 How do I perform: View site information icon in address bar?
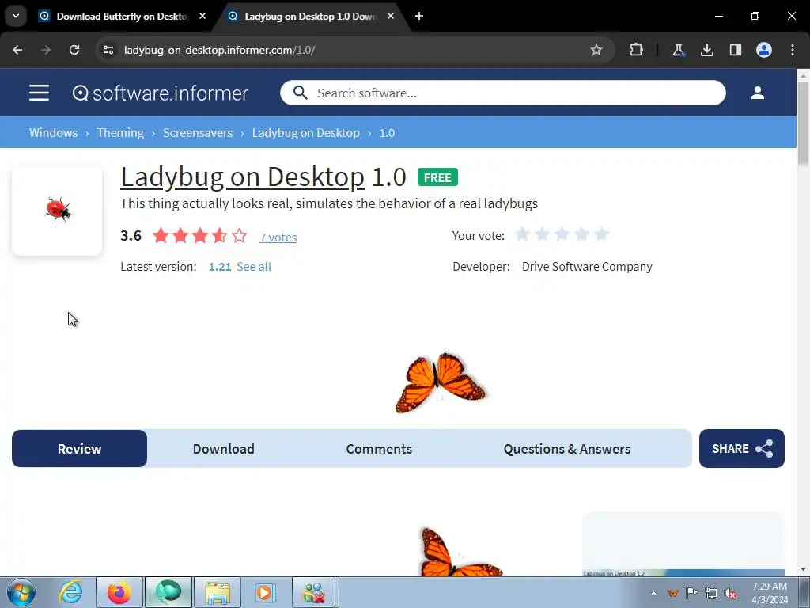point(108,50)
